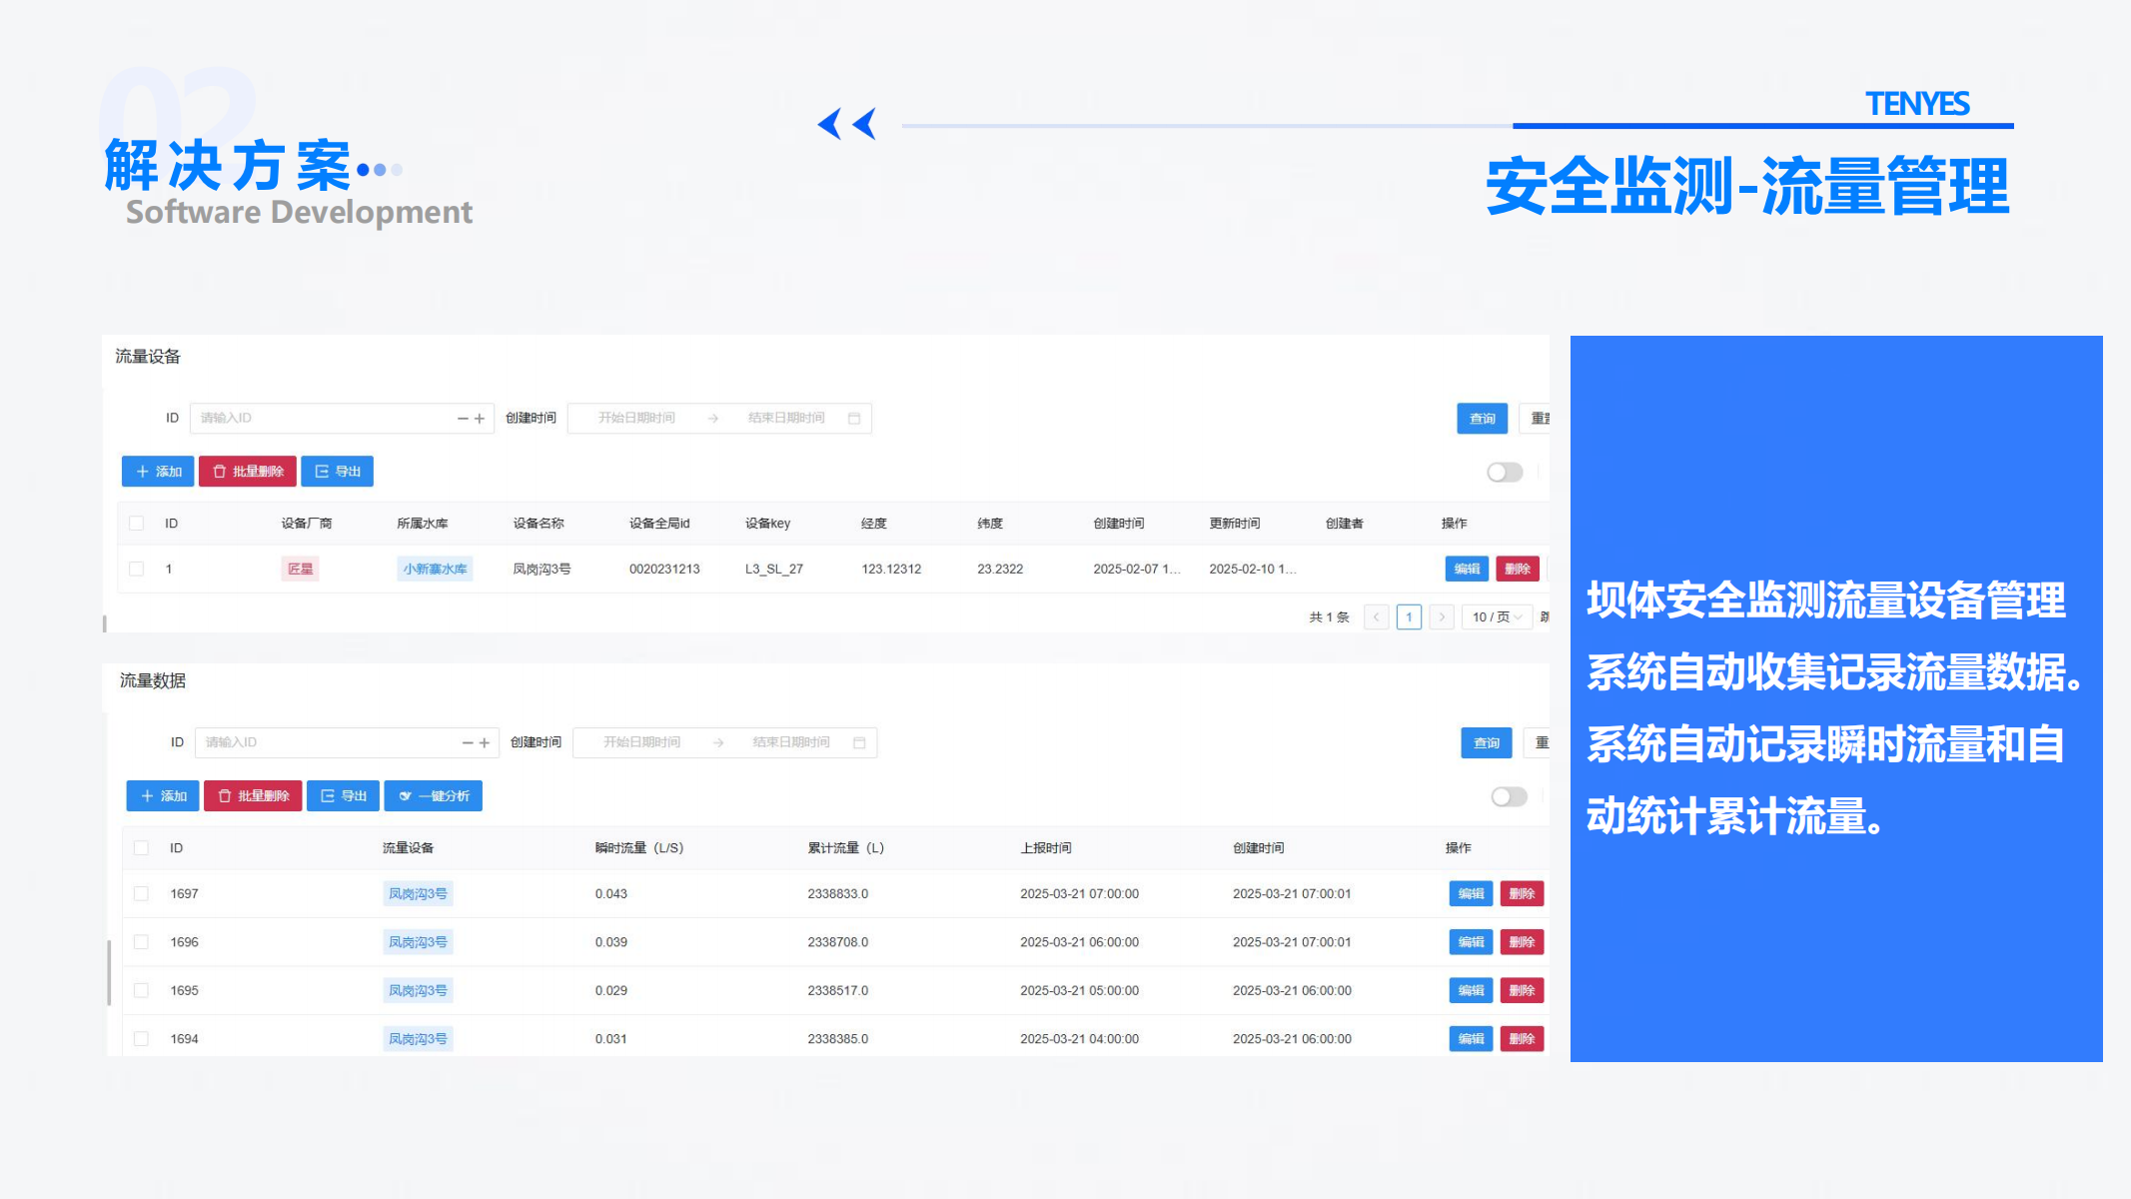
Task: Click the 一键分析 analysis button
Action: click(434, 796)
